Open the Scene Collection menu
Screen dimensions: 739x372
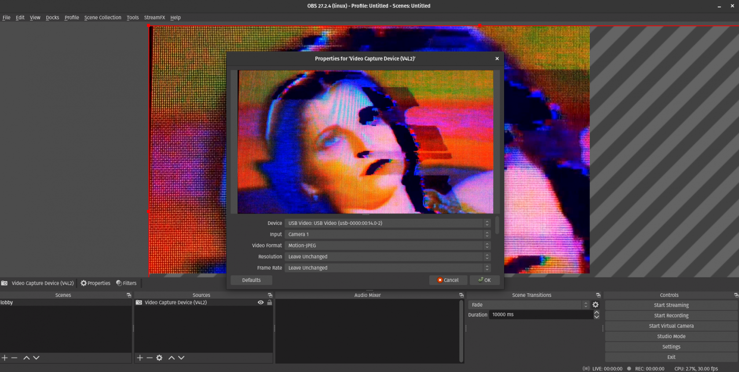(x=103, y=18)
